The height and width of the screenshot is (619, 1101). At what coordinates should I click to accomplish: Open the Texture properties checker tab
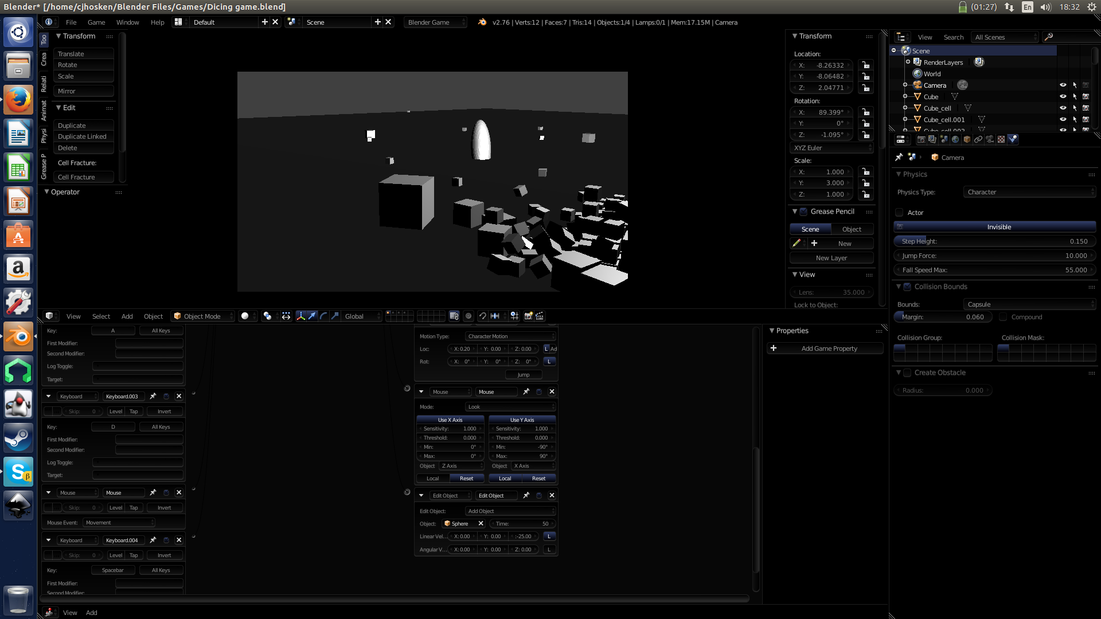(1001, 139)
